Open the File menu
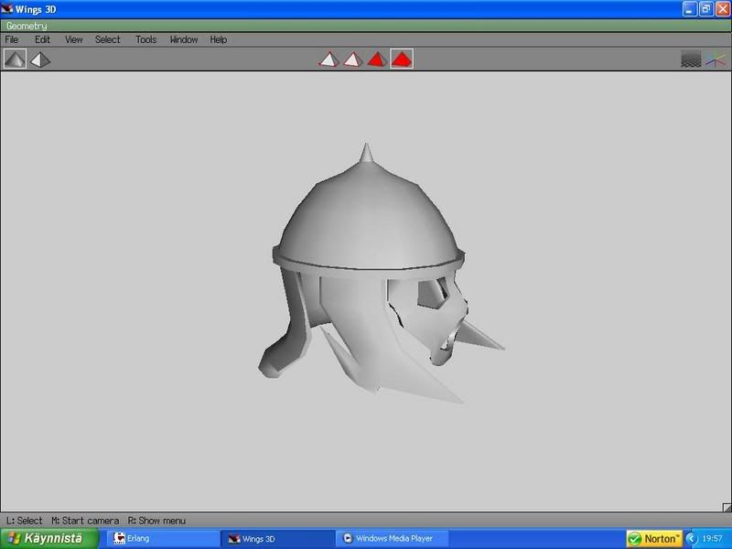 [12, 39]
